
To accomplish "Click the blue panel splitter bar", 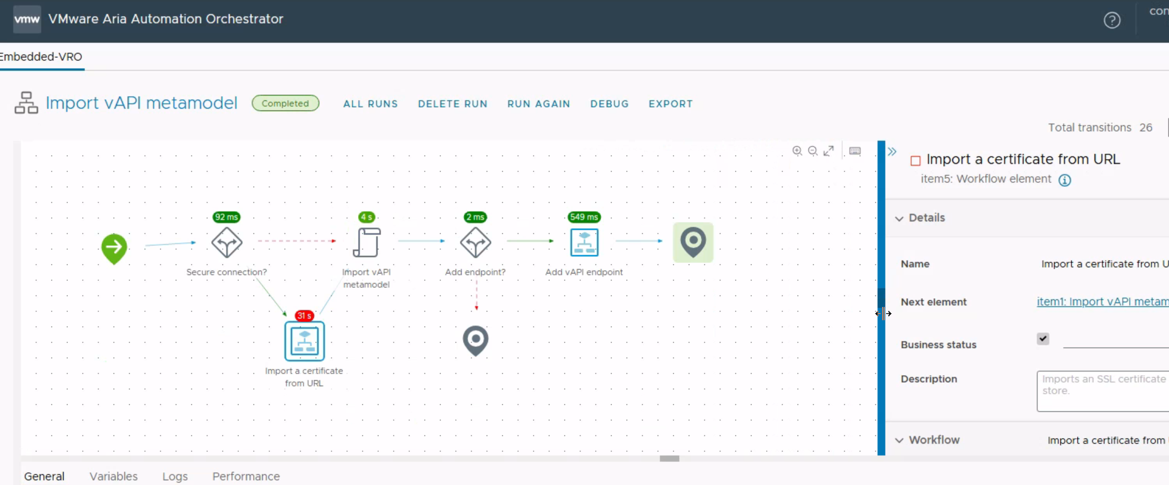I will pos(881,298).
